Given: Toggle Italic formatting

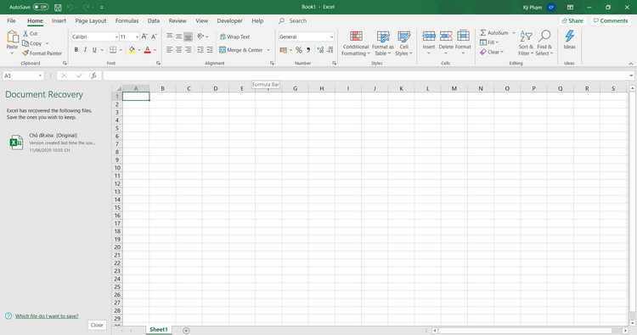Looking at the screenshot, I should point(85,50).
